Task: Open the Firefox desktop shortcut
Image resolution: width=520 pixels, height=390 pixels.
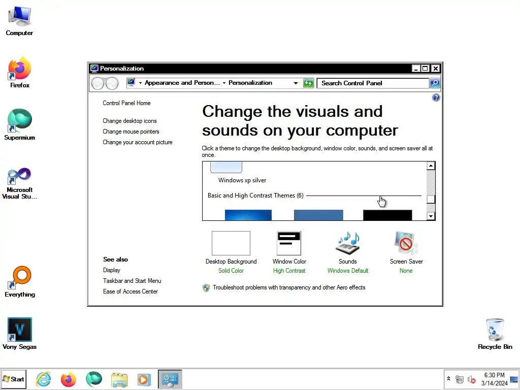Action: pyautogui.click(x=20, y=72)
